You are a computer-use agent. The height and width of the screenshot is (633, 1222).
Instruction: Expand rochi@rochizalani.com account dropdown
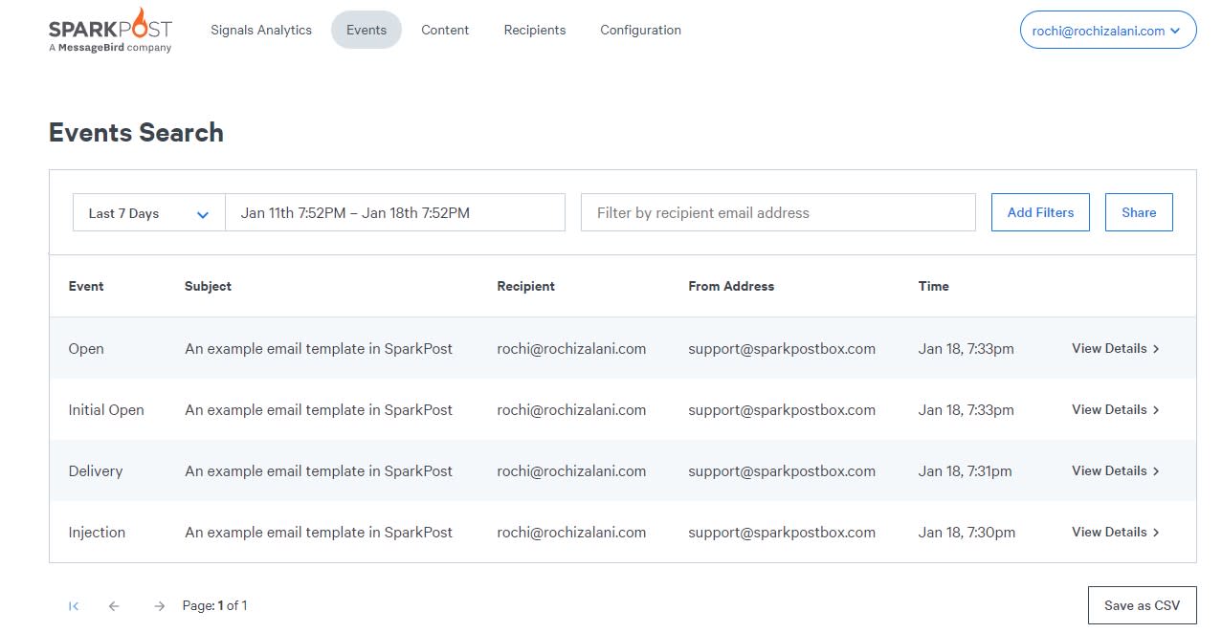(1108, 31)
